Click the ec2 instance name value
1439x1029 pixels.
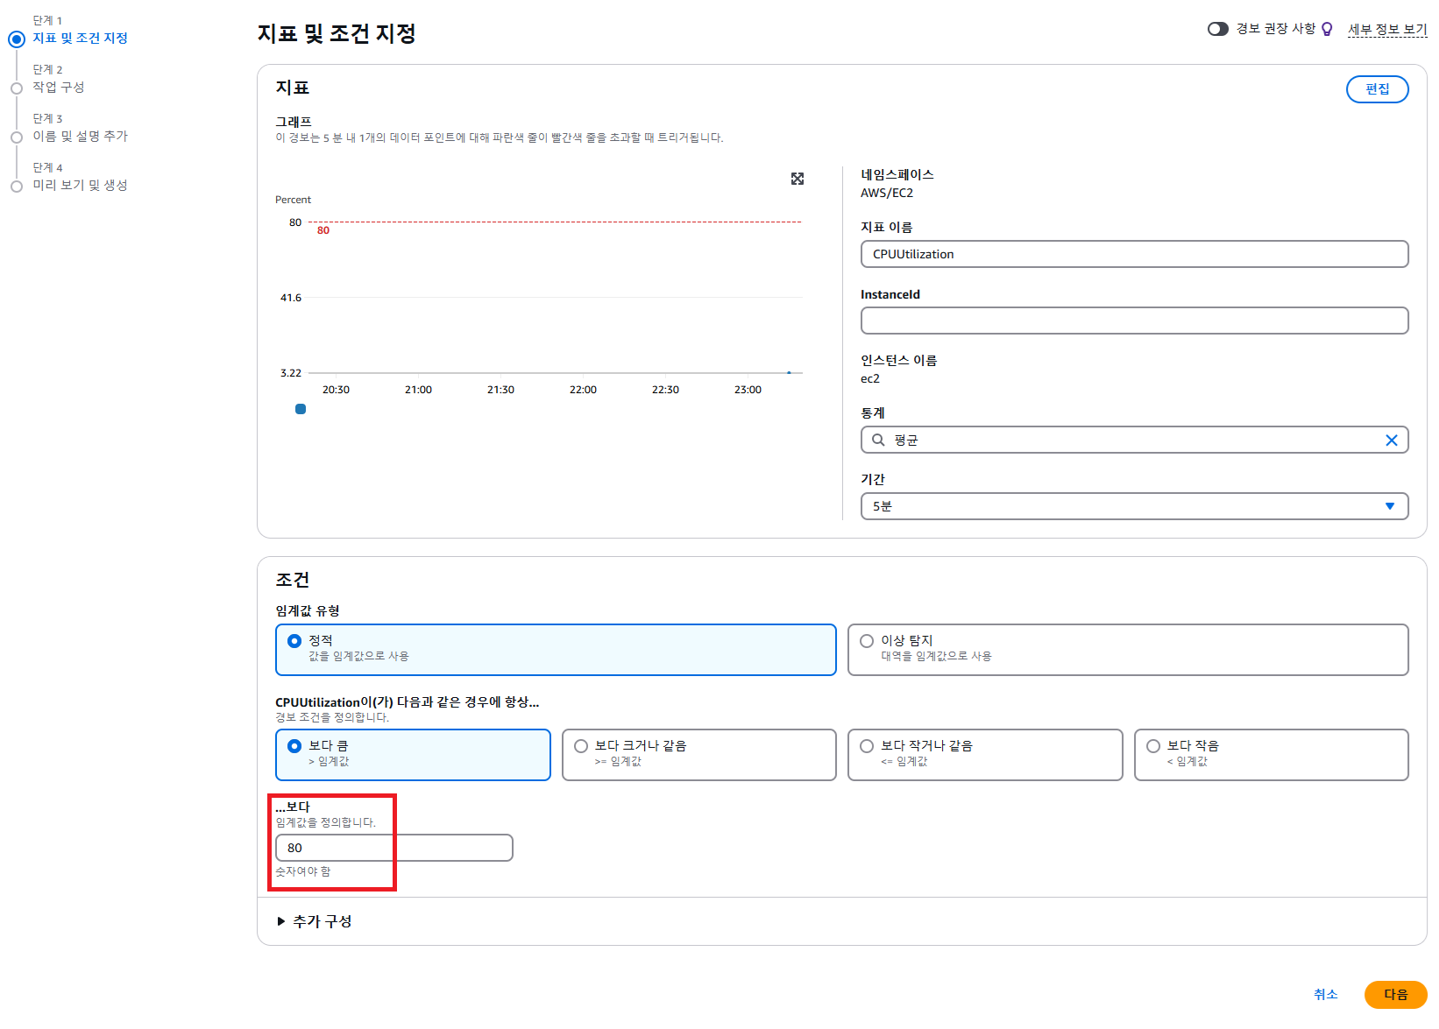pos(870,379)
